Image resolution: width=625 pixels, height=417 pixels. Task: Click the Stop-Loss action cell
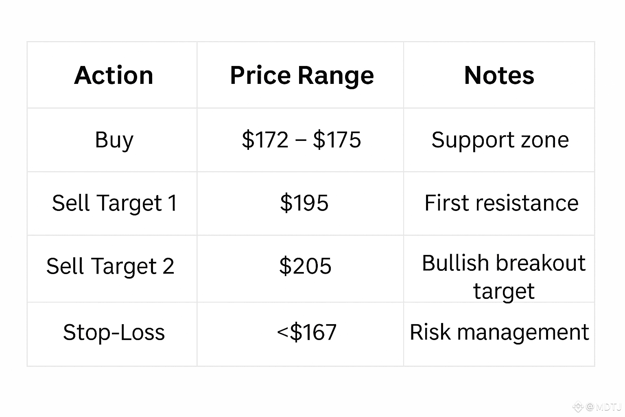tap(114, 332)
